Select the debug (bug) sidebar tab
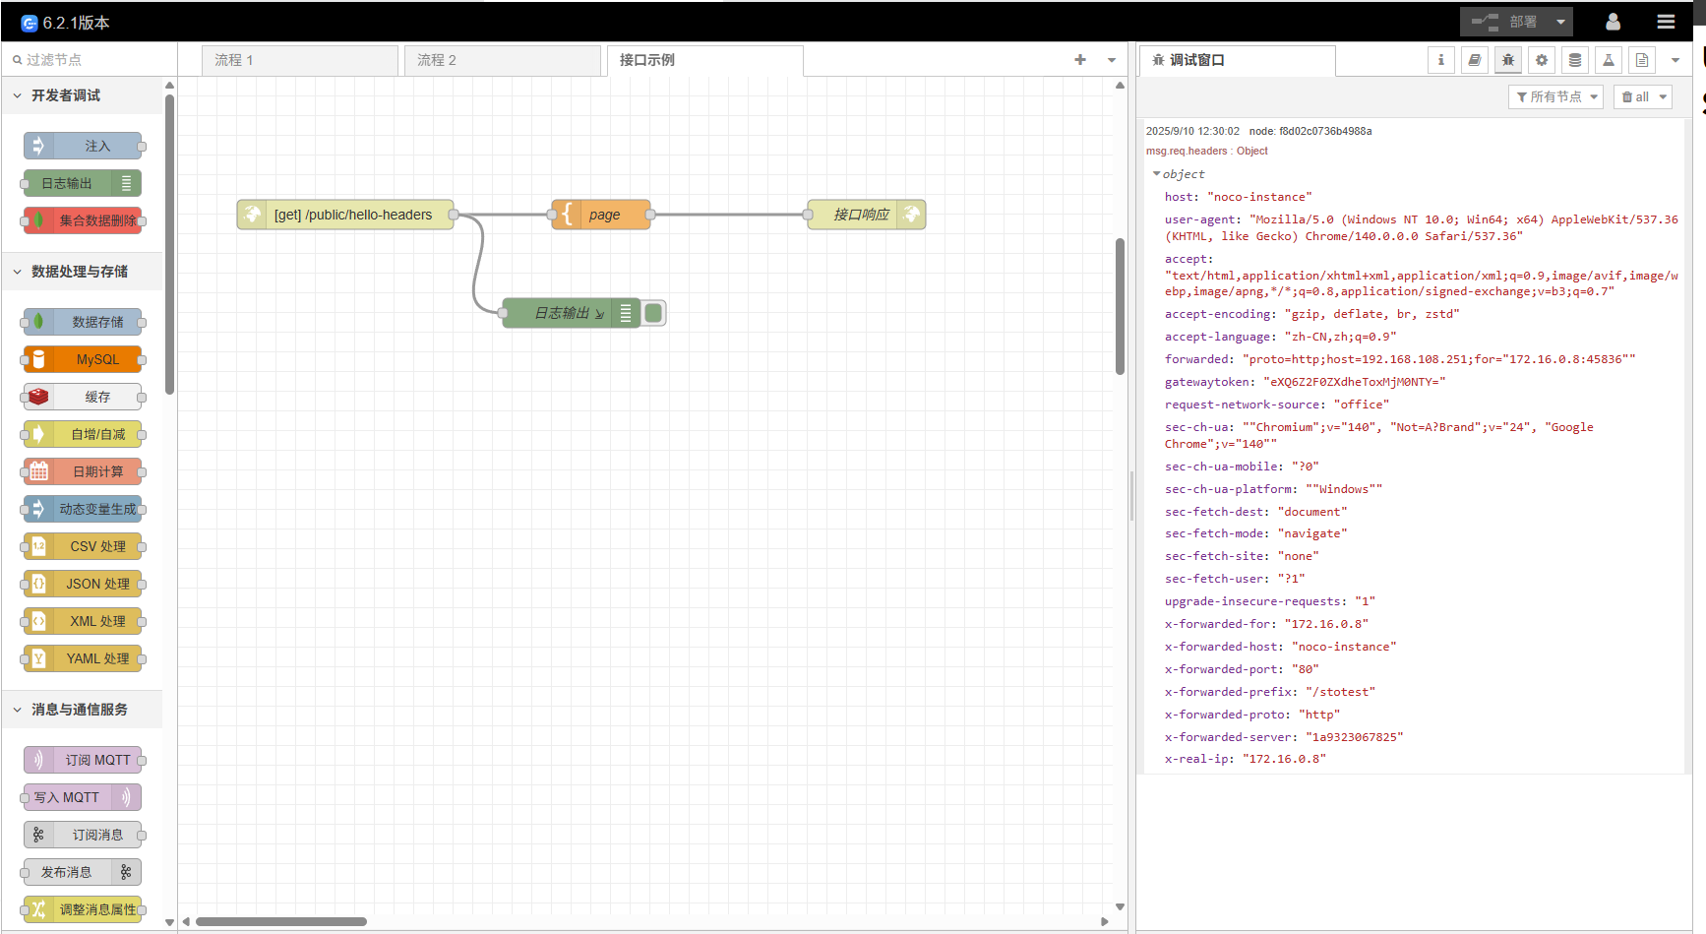The image size is (1706, 934). [1508, 60]
